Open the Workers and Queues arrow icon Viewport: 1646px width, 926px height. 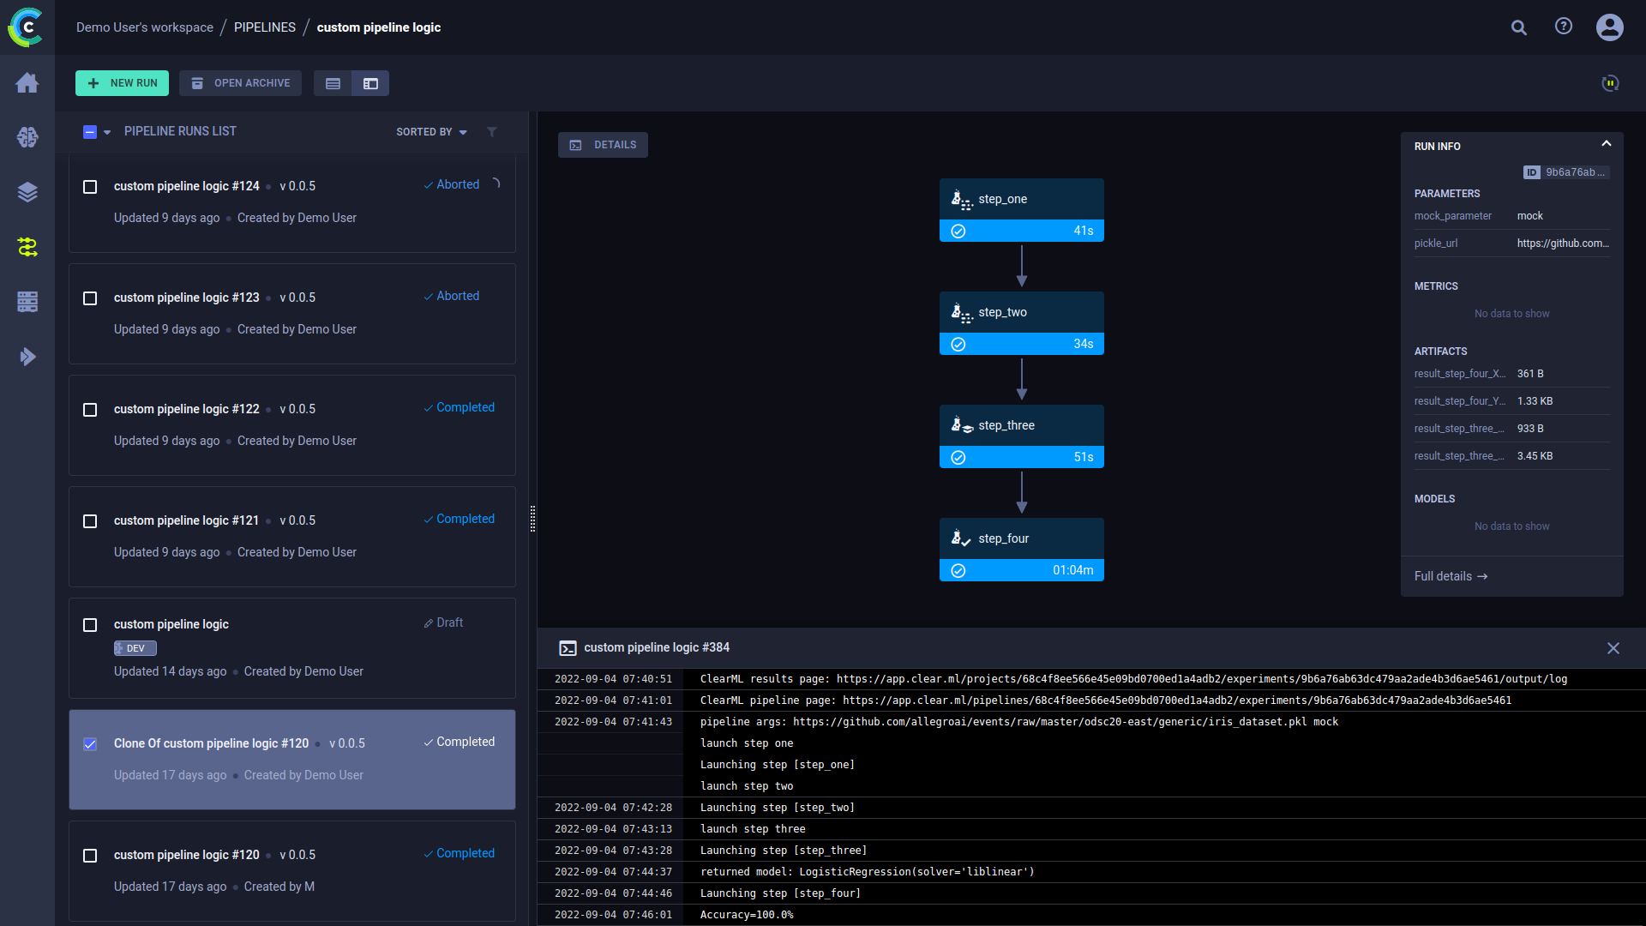click(x=27, y=356)
